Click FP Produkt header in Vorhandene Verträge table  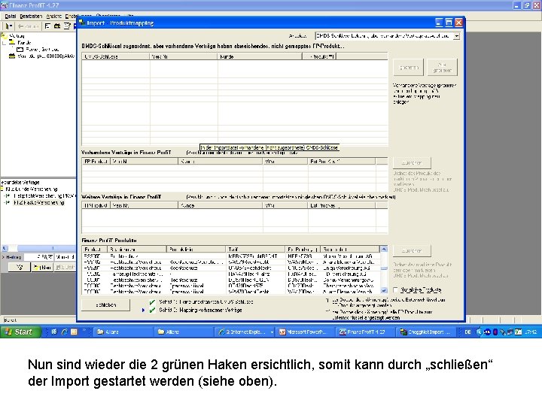click(x=96, y=161)
